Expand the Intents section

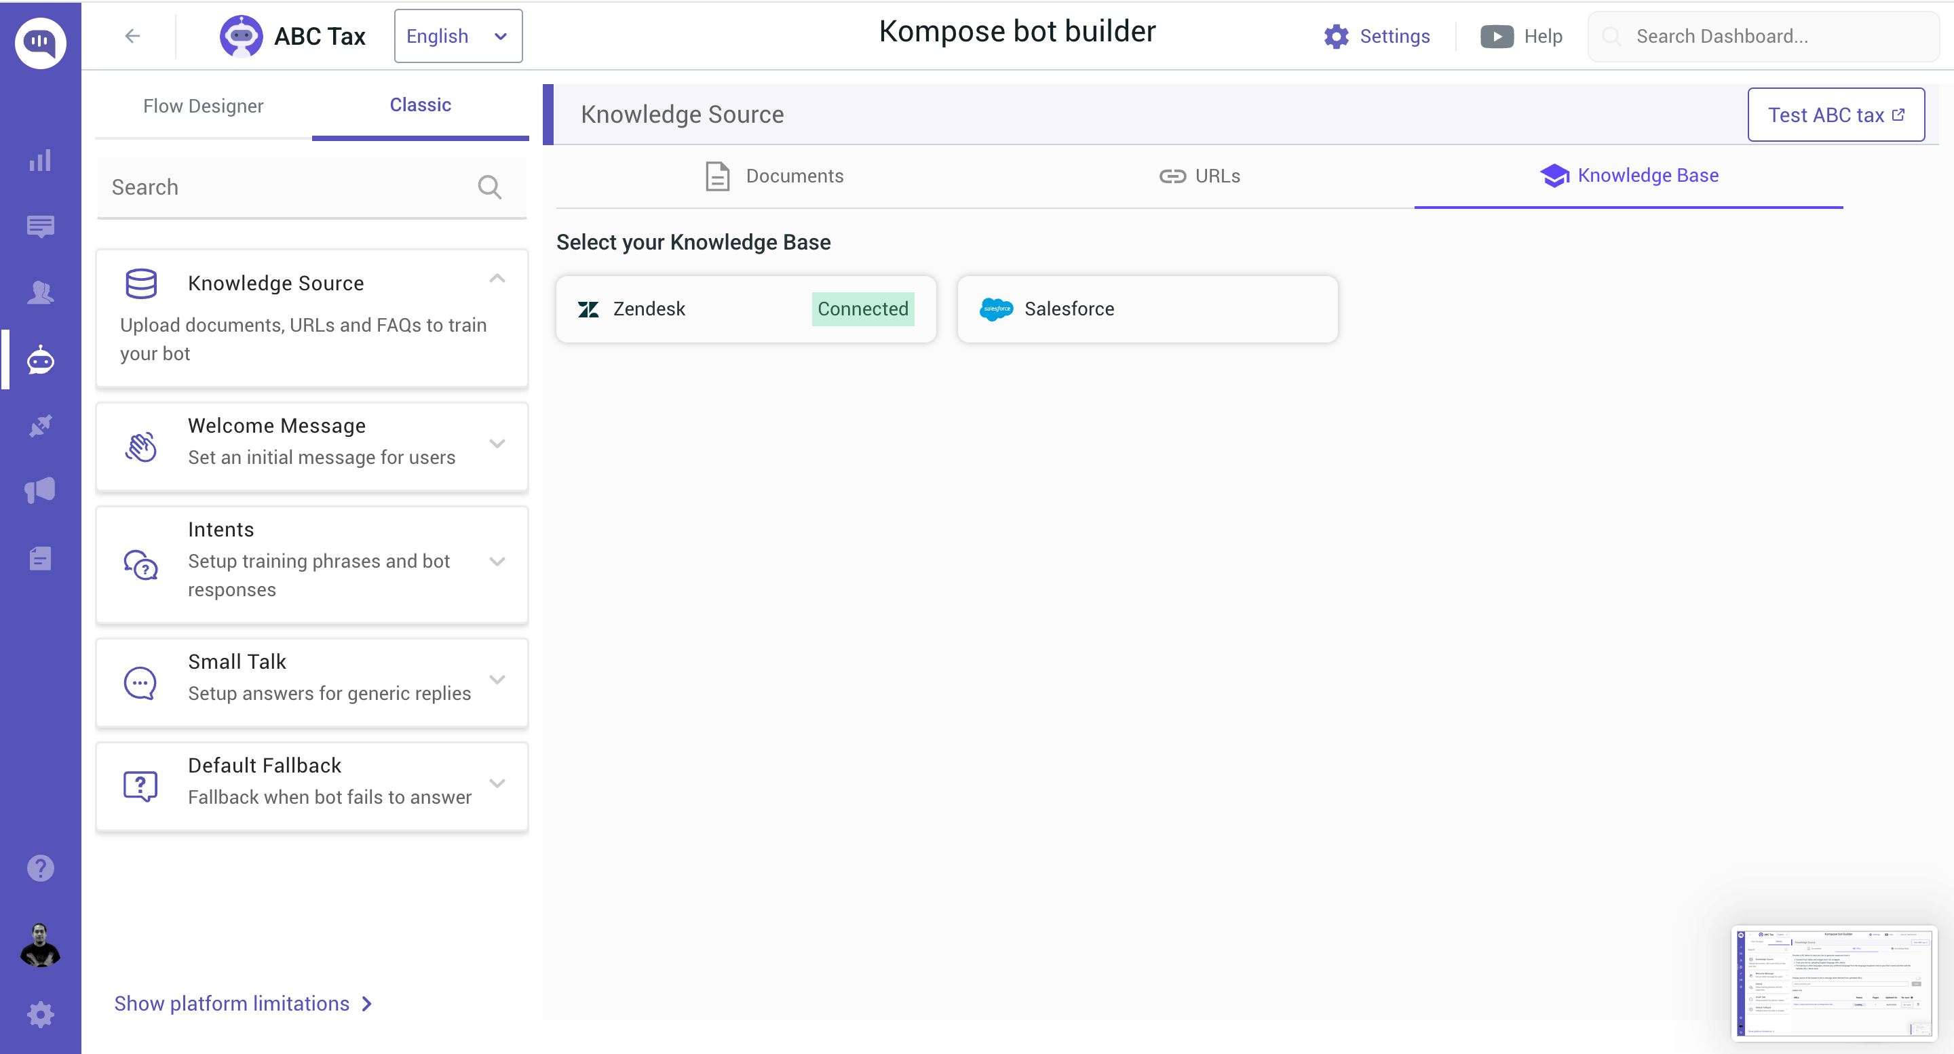point(497,562)
